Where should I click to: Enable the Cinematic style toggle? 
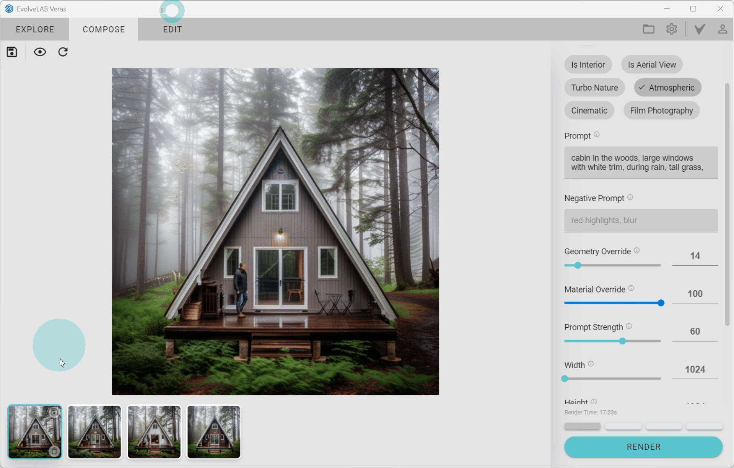point(589,110)
